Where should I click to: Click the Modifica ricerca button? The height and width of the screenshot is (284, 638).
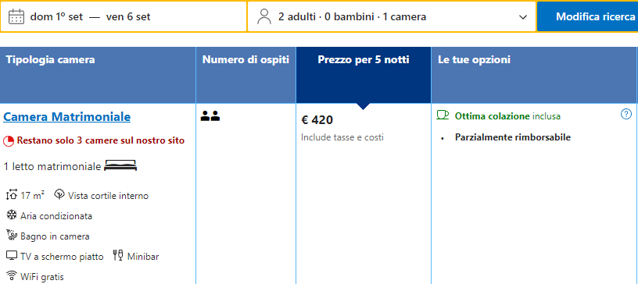tap(595, 16)
